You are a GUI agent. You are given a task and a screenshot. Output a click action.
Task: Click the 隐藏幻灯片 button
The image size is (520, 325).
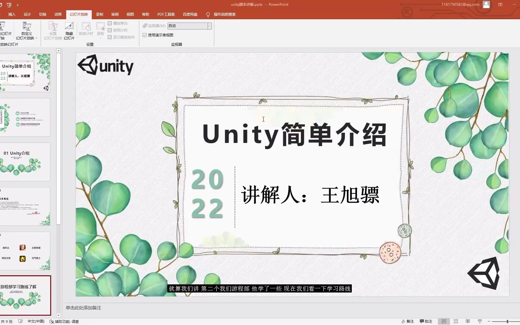[x=69, y=31]
